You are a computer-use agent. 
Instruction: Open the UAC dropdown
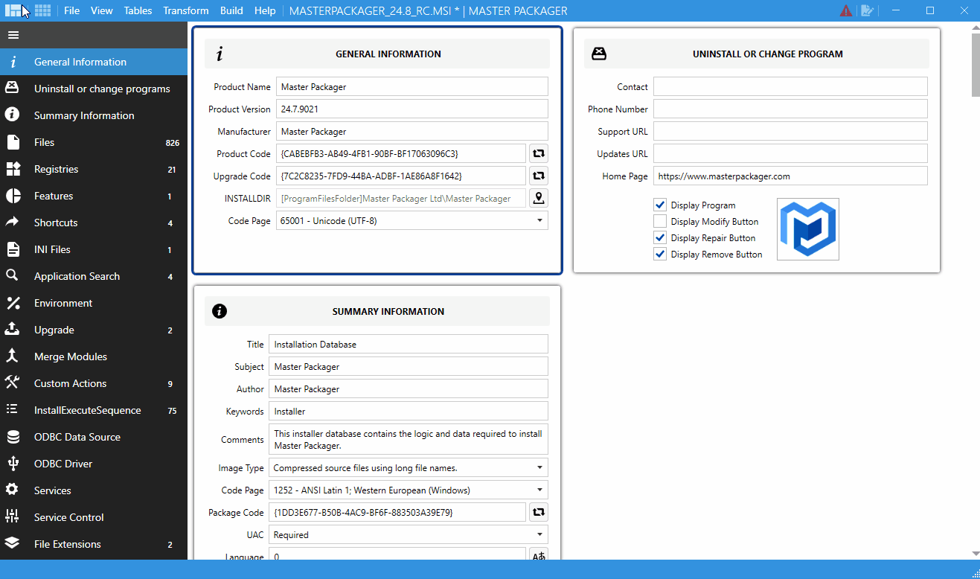(x=409, y=534)
